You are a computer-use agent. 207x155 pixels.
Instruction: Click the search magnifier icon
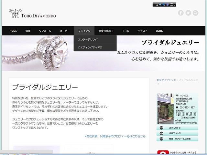click(x=195, y=13)
